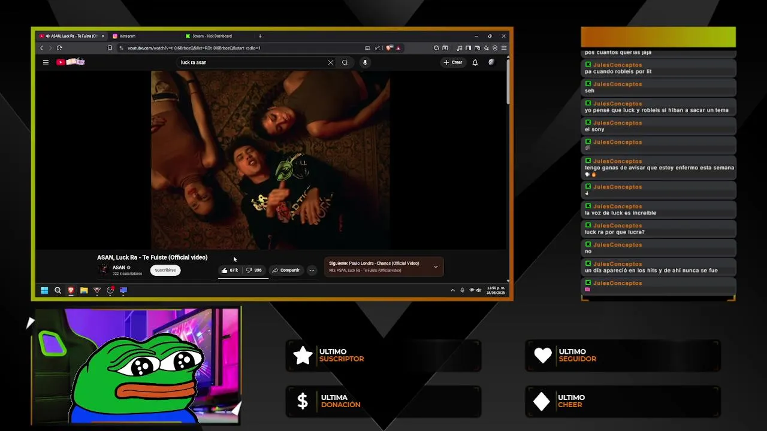Reload the page in the browser
Image resolution: width=767 pixels, height=431 pixels.
click(x=59, y=48)
